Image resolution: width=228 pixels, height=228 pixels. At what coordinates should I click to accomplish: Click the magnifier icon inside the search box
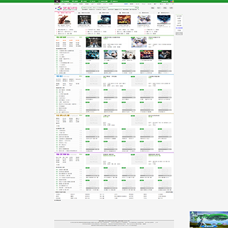point(136,8)
